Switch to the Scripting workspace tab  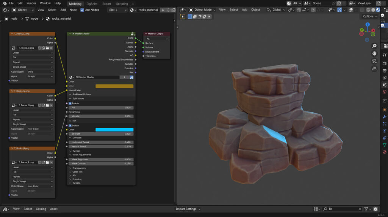pyautogui.click(x=122, y=3)
